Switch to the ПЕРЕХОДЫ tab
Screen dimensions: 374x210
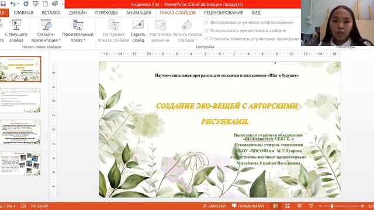click(106, 13)
